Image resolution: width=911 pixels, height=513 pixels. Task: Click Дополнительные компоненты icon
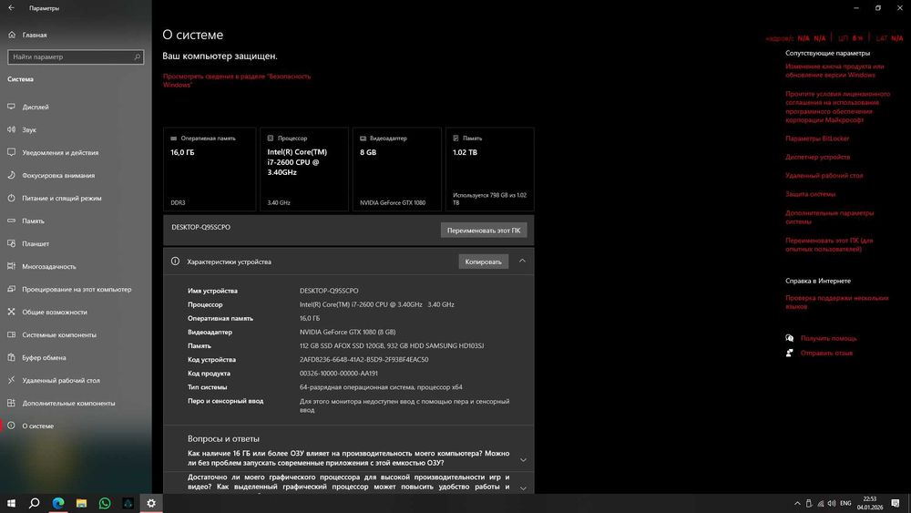tap(11, 403)
